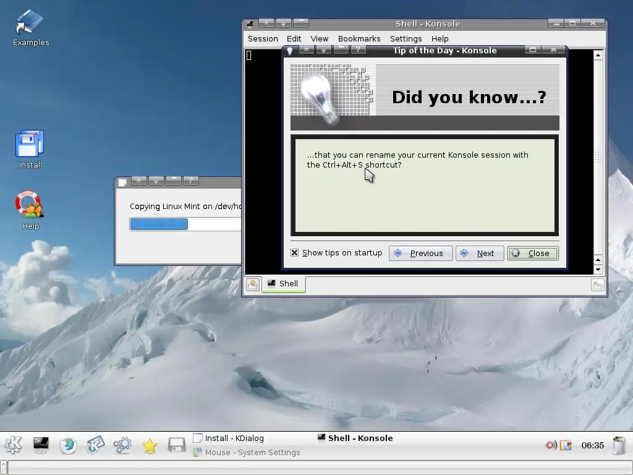Click the new session icon in Konsole
The height and width of the screenshot is (475, 633).
coord(253,285)
